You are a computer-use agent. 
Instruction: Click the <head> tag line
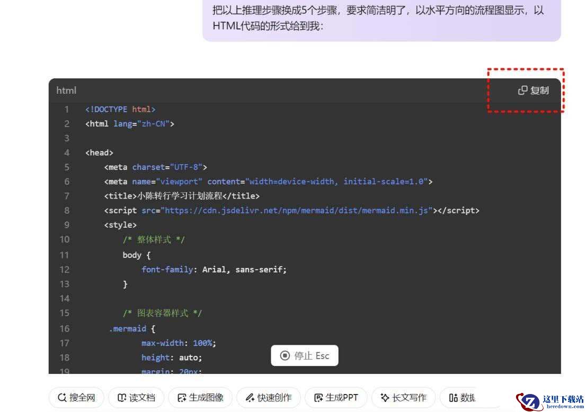click(99, 153)
